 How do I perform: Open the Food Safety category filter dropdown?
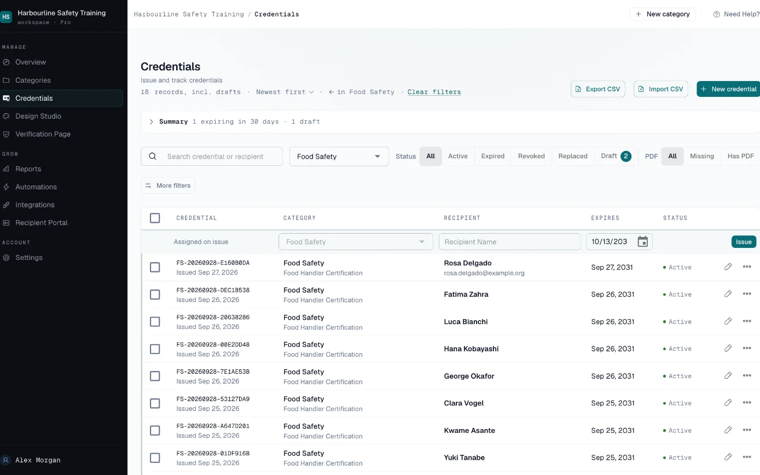(x=339, y=157)
